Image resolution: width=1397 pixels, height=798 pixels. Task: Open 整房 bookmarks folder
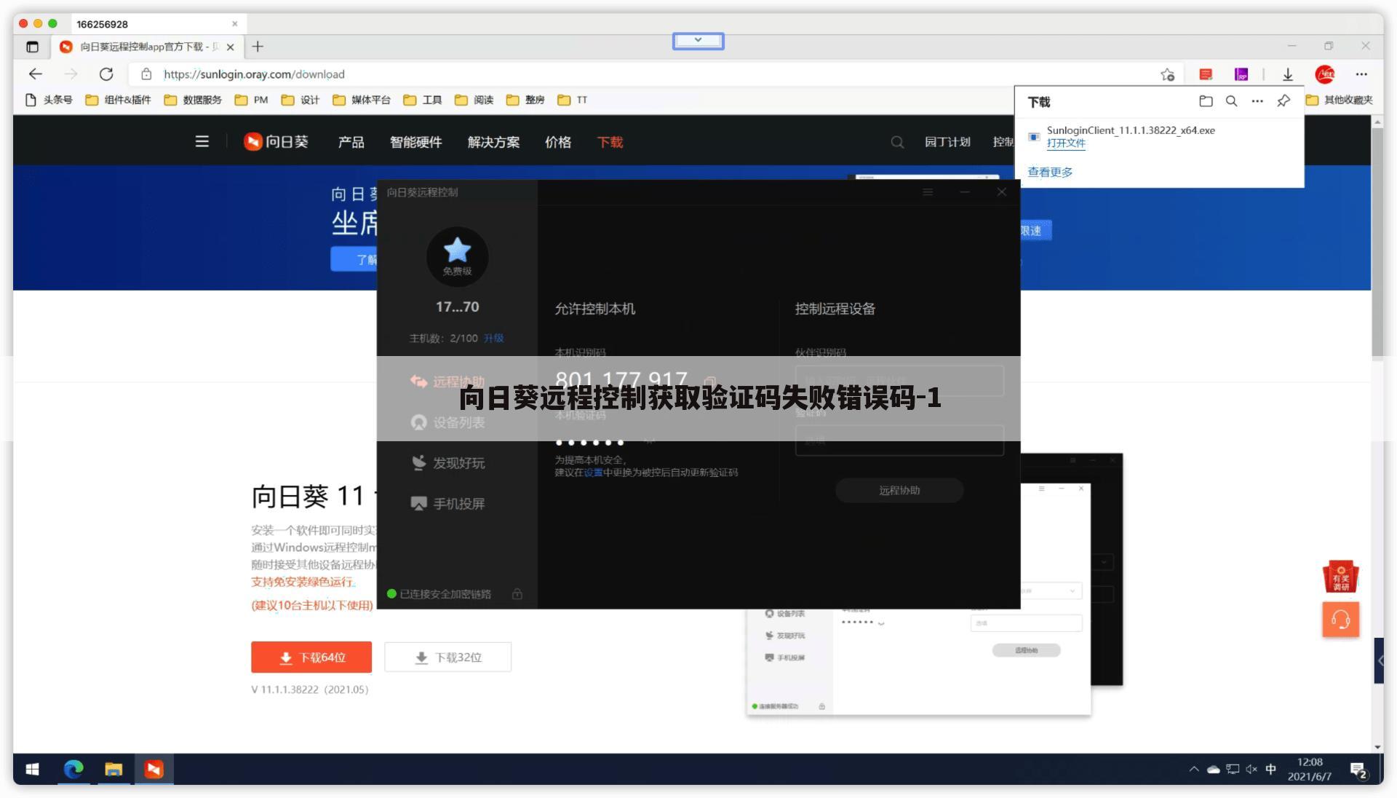(525, 100)
